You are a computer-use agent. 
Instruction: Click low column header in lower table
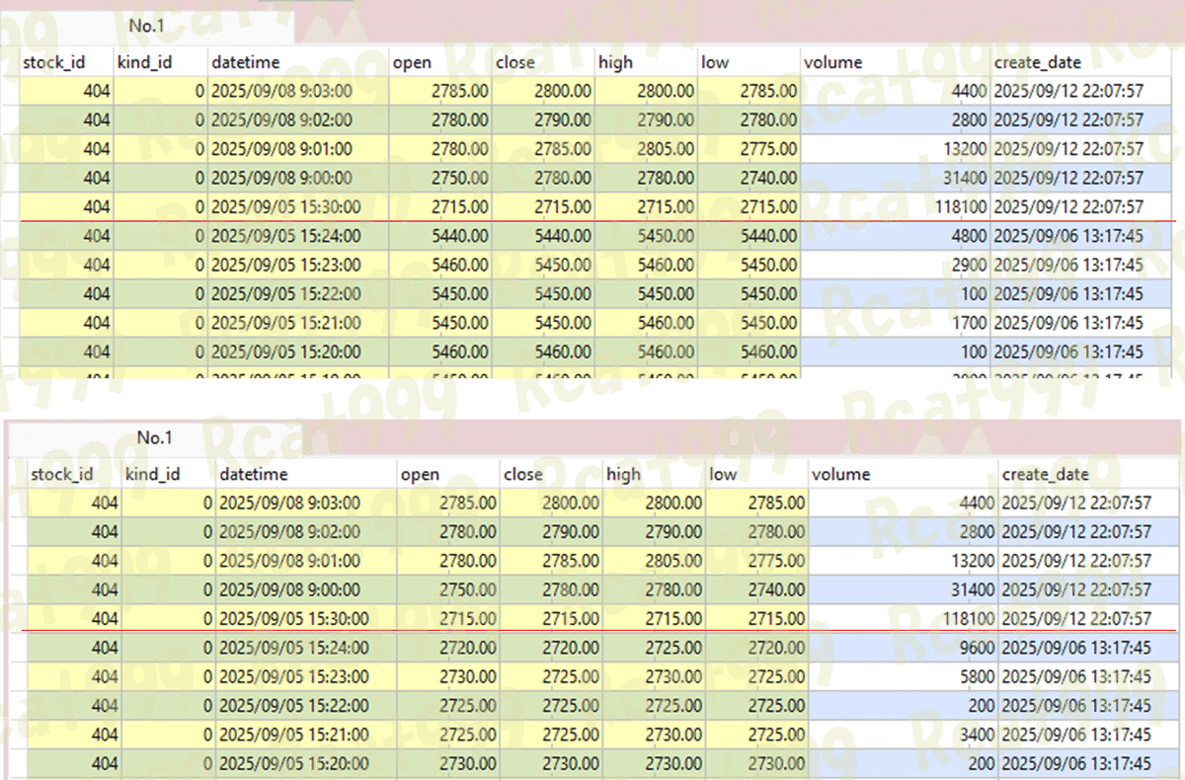(x=756, y=474)
